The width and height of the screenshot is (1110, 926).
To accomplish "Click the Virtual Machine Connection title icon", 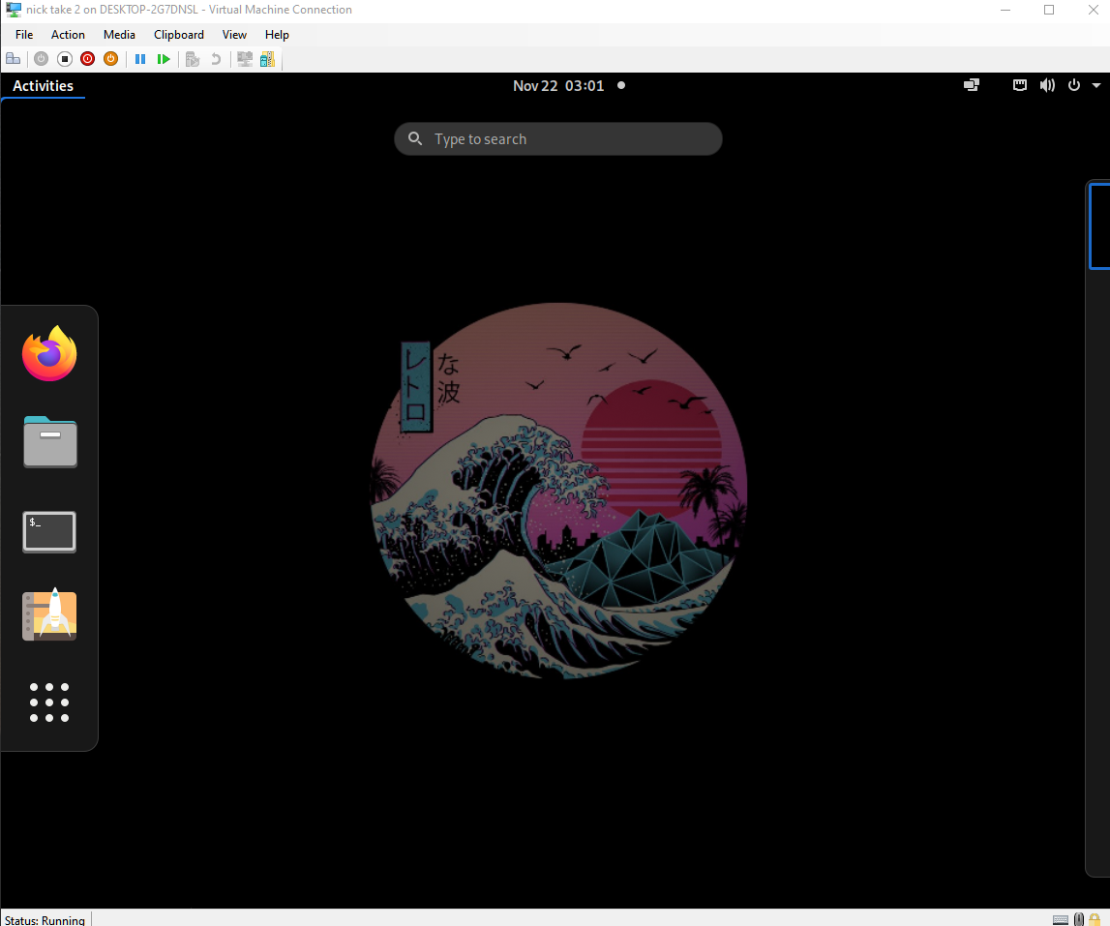I will [x=13, y=10].
